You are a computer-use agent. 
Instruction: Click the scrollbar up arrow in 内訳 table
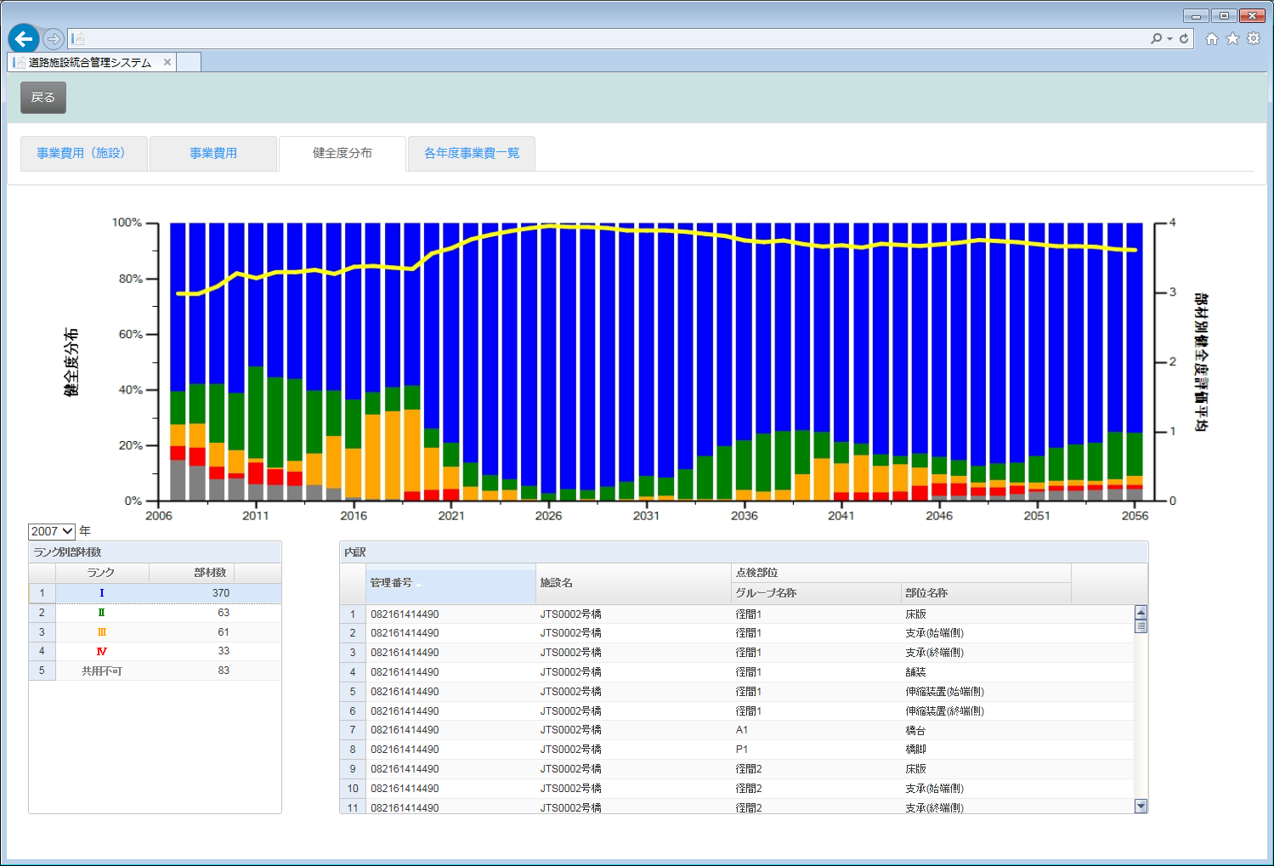coord(1141,613)
